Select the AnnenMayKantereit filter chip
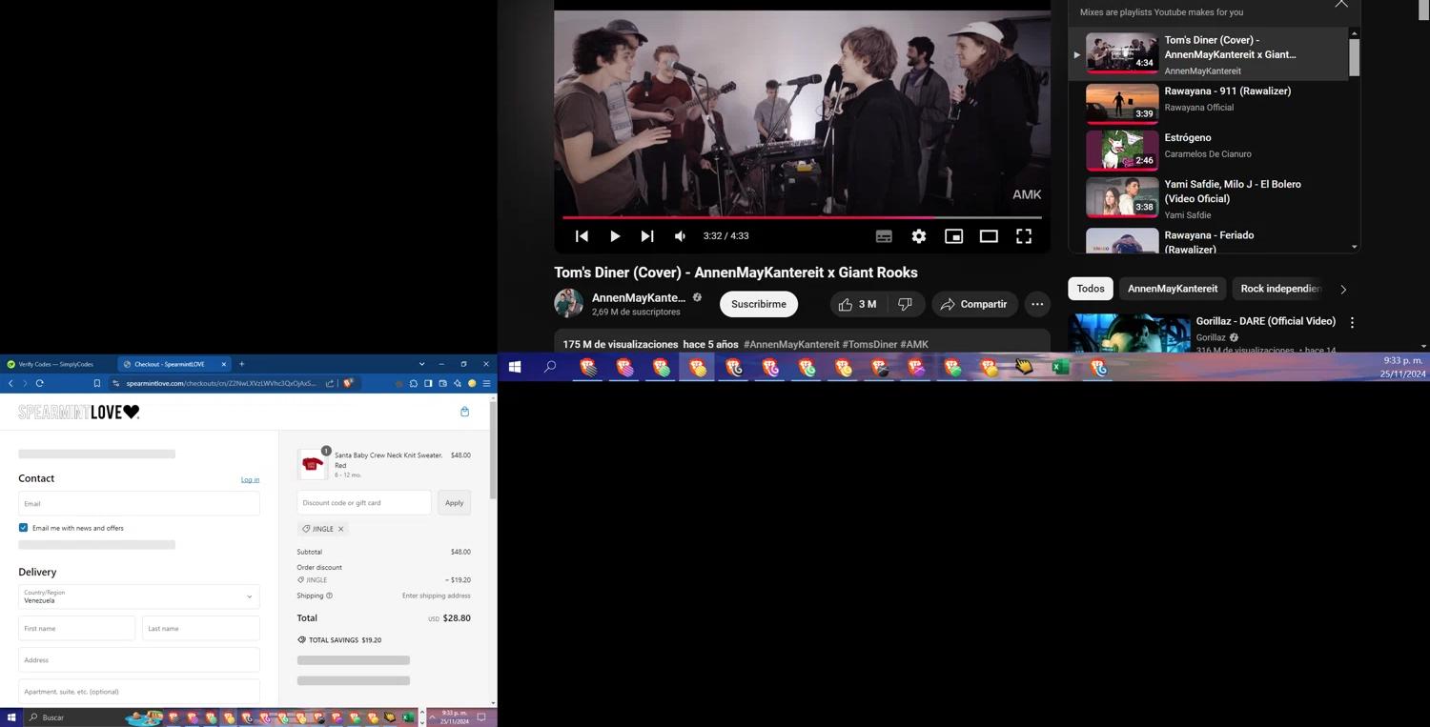This screenshot has width=1430, height=727. pos(1173,289)
